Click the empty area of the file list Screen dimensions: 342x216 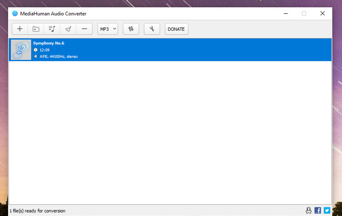170,133
